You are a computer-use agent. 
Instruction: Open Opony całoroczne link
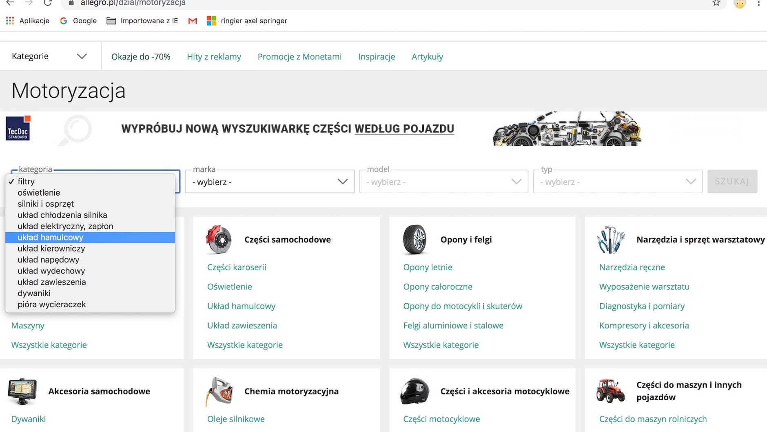pyautogui.click(x=438, y=287)
